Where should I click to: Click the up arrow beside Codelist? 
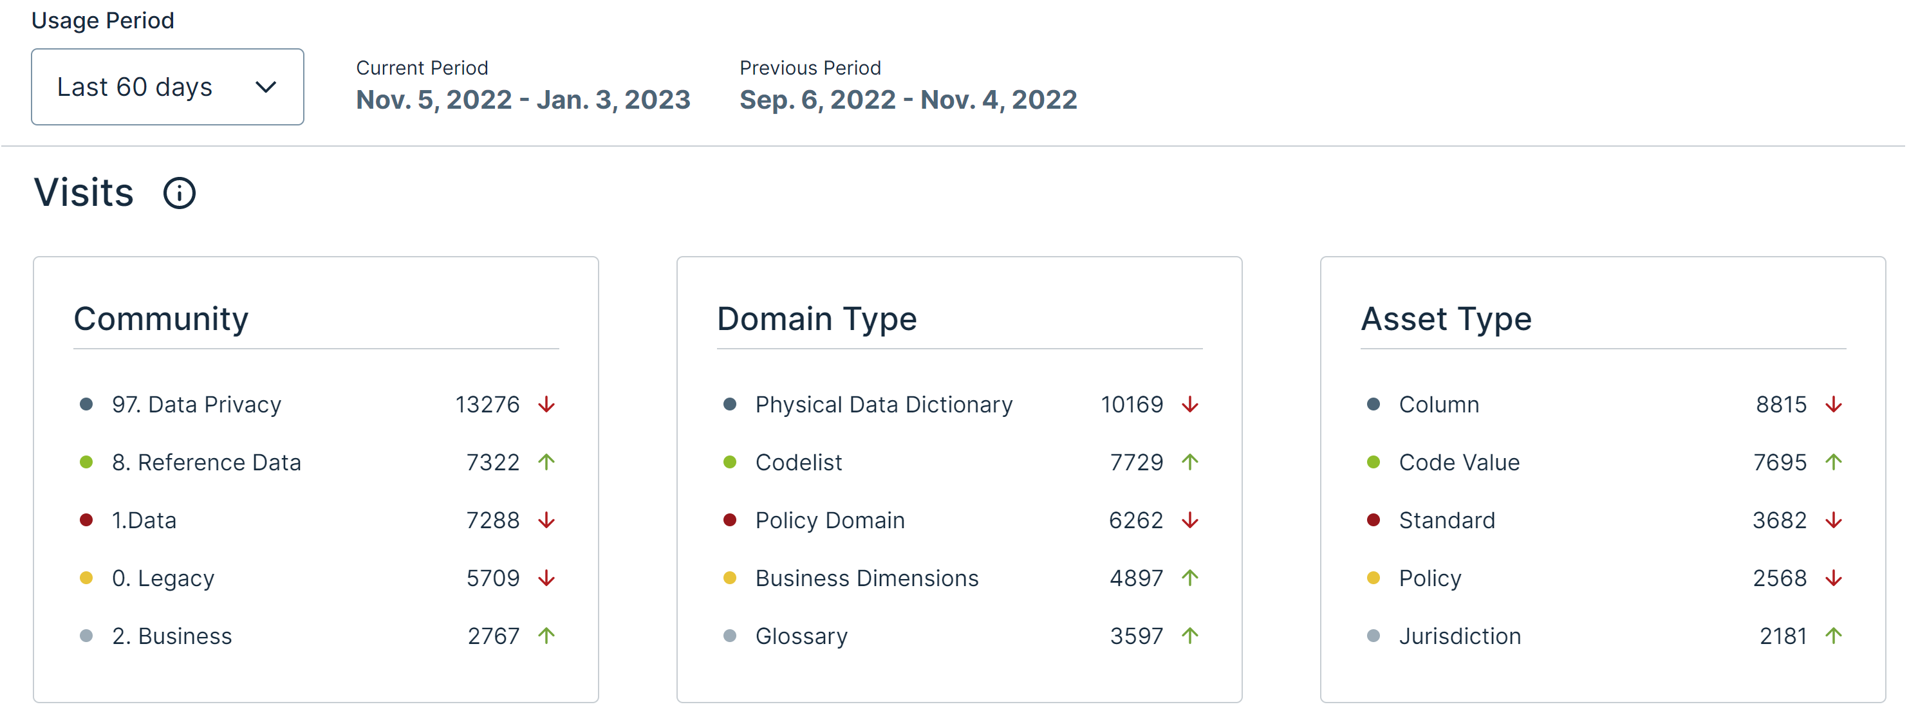tap(1190, 463)
